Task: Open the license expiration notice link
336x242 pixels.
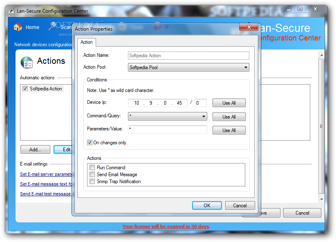Action: tap(166, 226)
